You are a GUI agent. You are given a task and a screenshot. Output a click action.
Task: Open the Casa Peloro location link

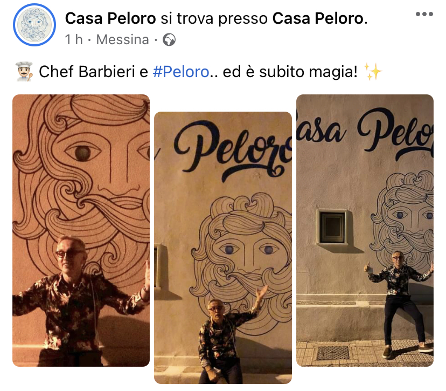pos(318,18)
